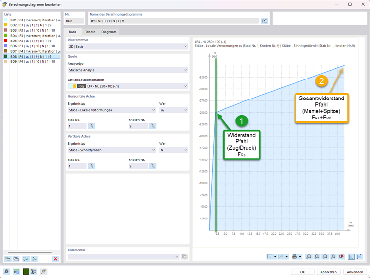
Task: Click the select-all checkmarks icon
Action: click(x=26, y=259)
